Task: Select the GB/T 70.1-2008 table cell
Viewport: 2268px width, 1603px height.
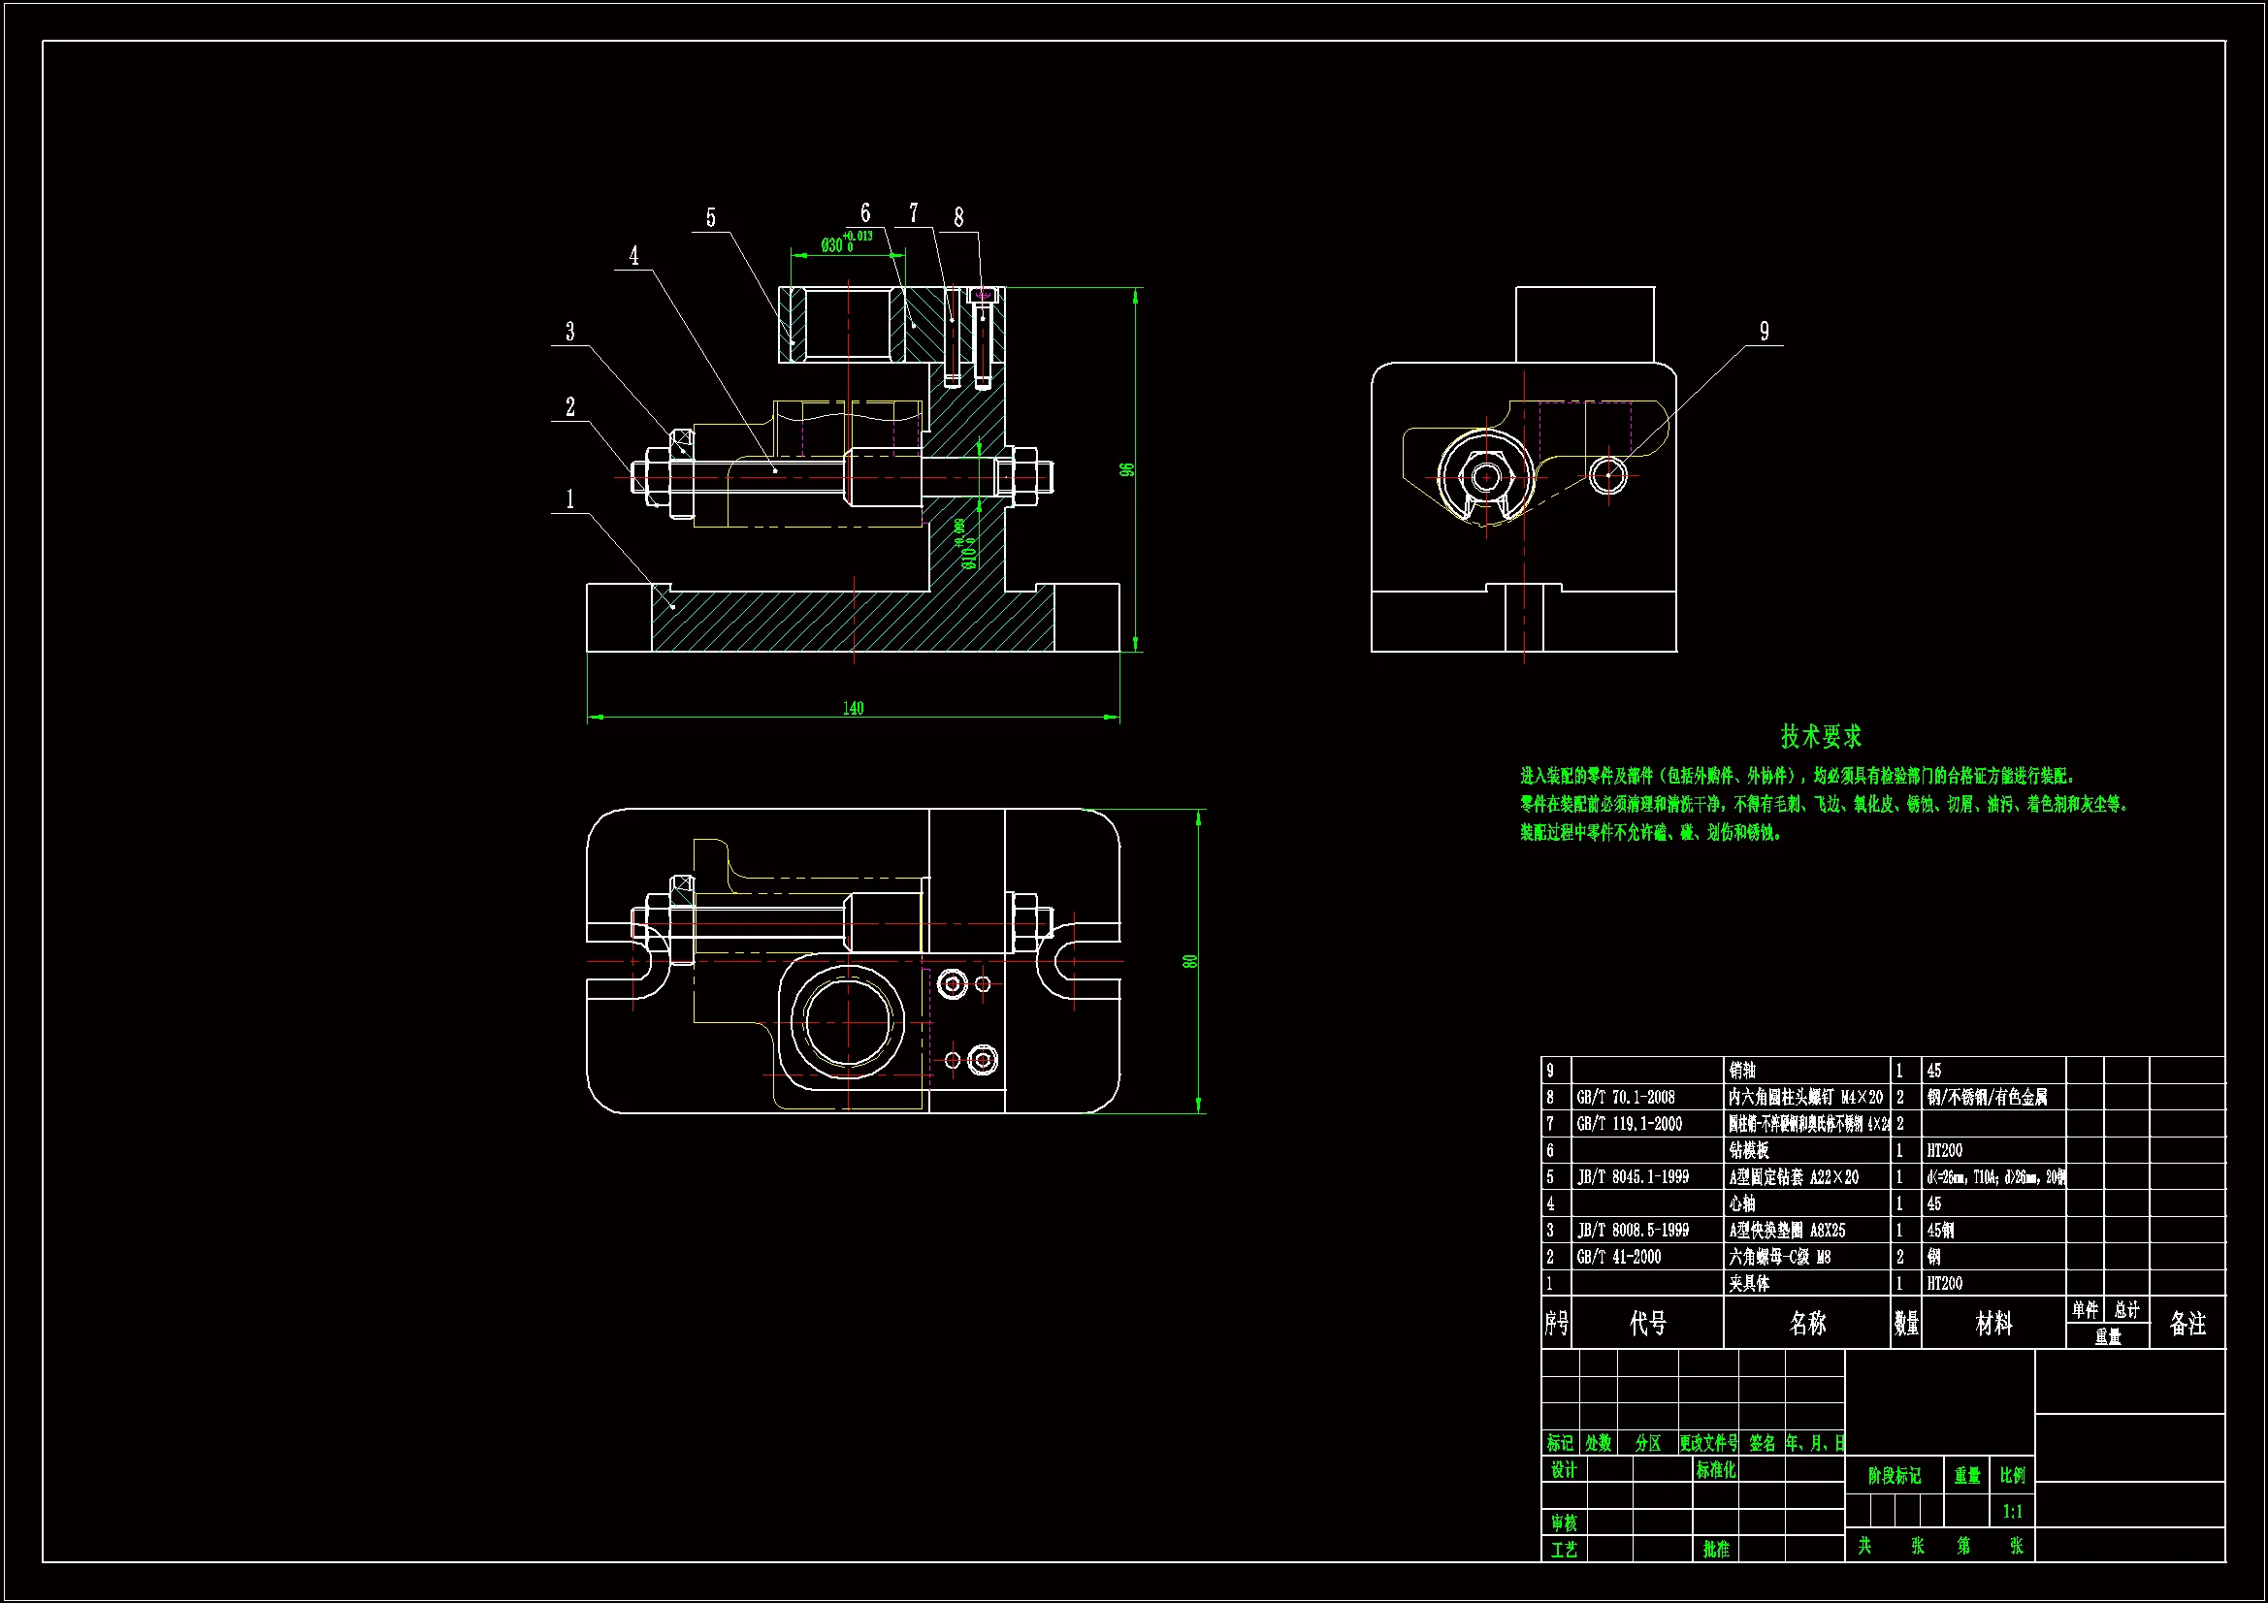Action: point(1625,1098)
